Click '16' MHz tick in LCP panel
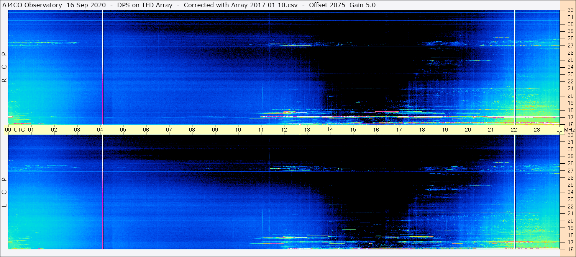 coord(570,249)
